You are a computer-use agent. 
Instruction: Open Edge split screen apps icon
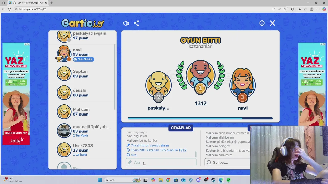(x=274, y=9)
